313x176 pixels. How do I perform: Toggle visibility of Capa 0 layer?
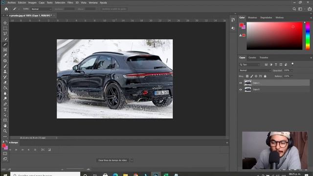241,89
